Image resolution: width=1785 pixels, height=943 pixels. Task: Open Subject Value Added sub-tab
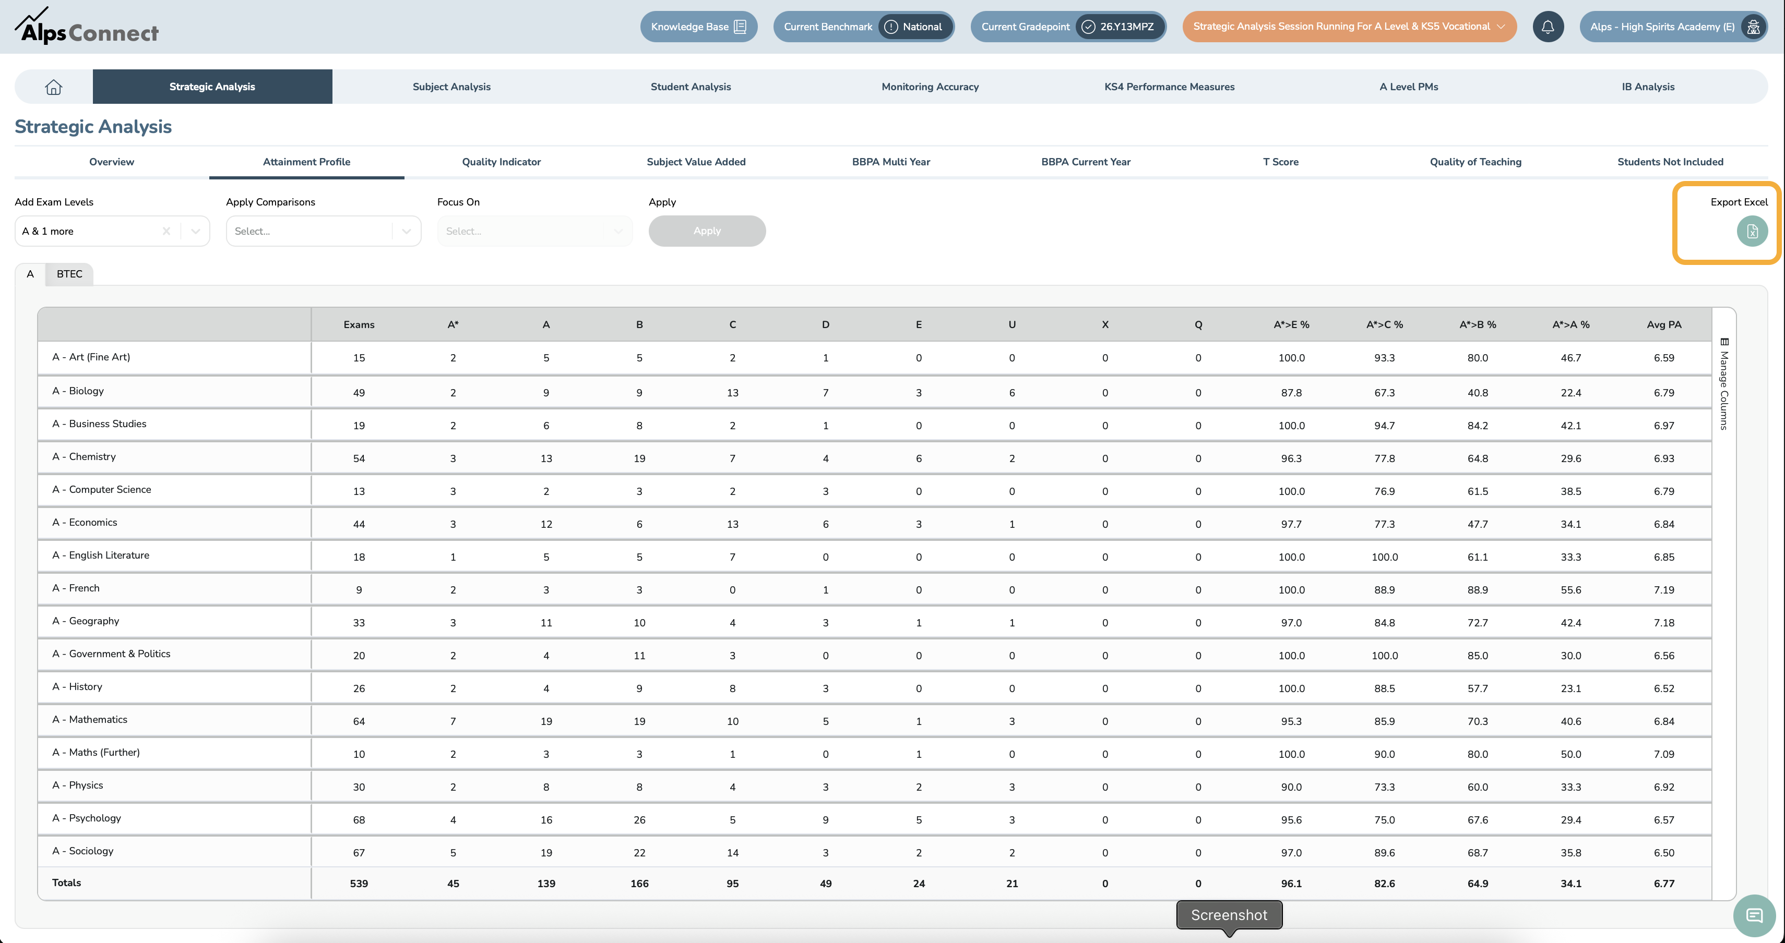click(696, 162)
